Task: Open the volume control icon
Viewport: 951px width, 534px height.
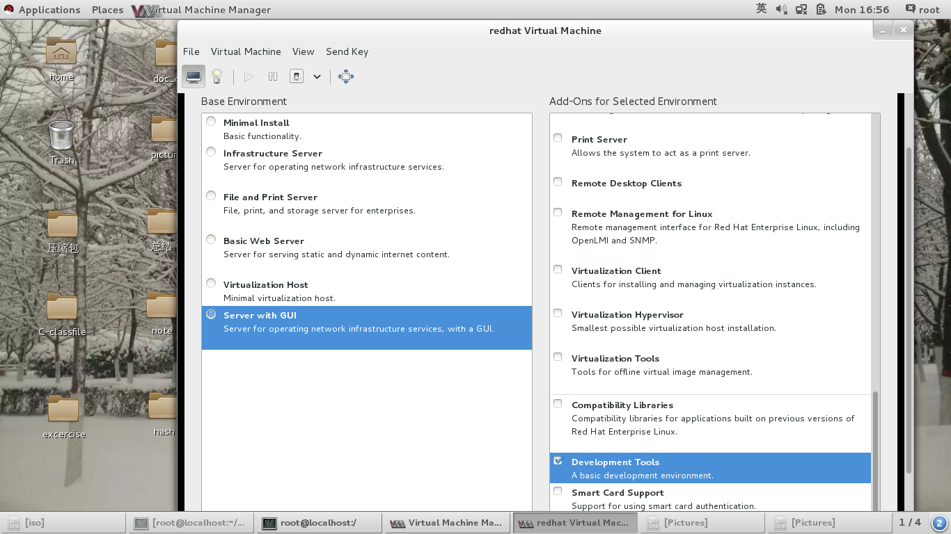Action: [x=781, y=10]
